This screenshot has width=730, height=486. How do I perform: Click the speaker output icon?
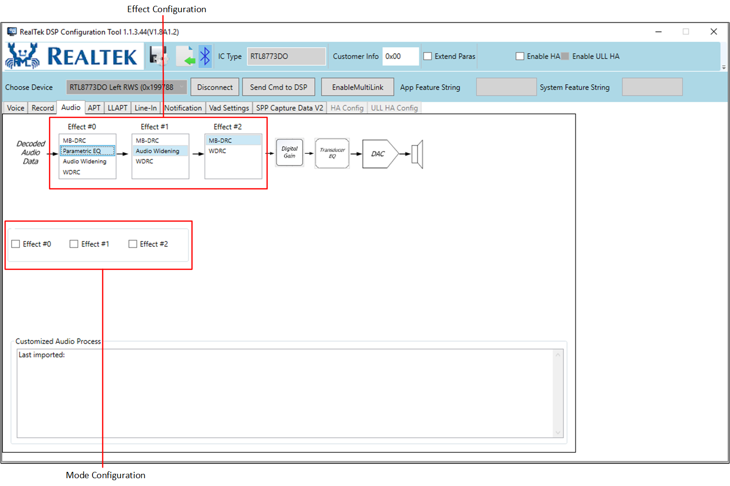click(417, 154)
